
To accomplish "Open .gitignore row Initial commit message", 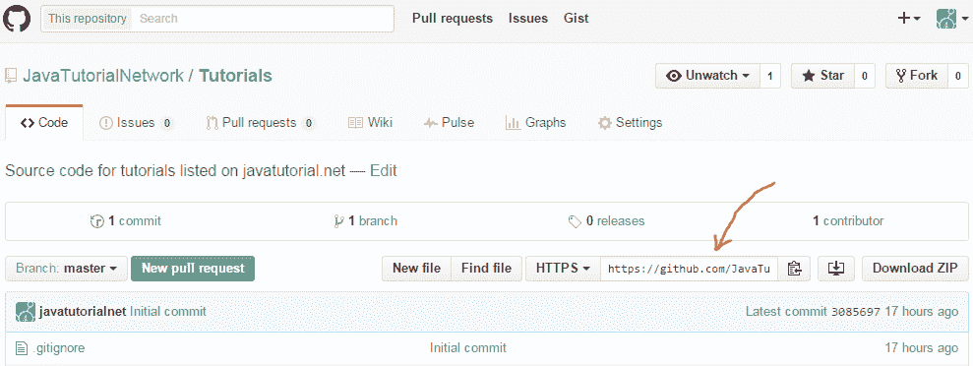I will (x=468, y=348).
